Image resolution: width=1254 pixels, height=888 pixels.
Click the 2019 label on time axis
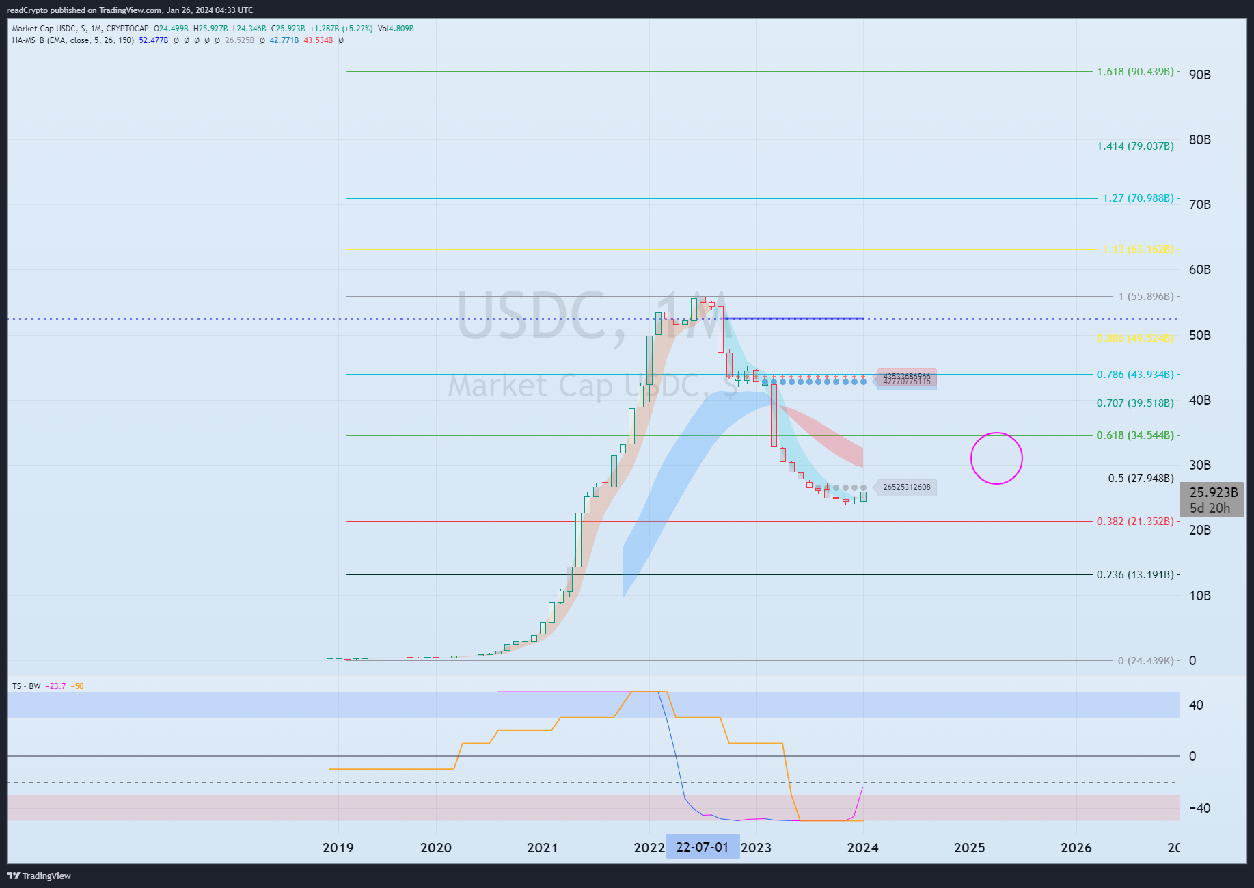tap(338, 848)
